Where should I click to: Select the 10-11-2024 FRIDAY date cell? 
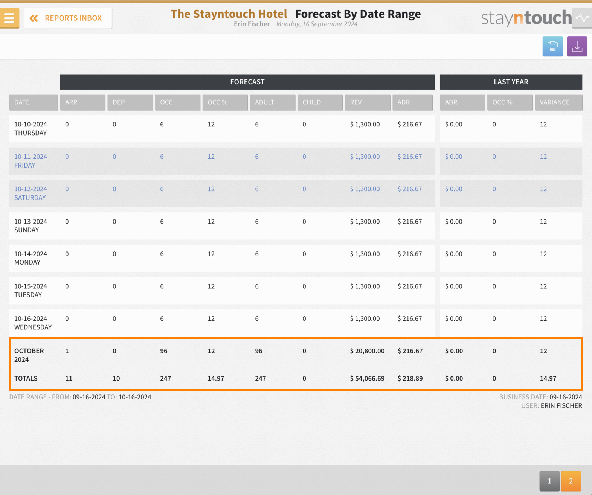31,161
